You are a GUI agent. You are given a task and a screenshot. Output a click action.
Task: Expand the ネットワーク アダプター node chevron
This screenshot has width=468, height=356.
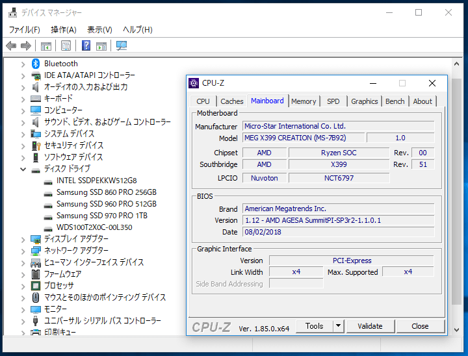(x=23, y=251)
